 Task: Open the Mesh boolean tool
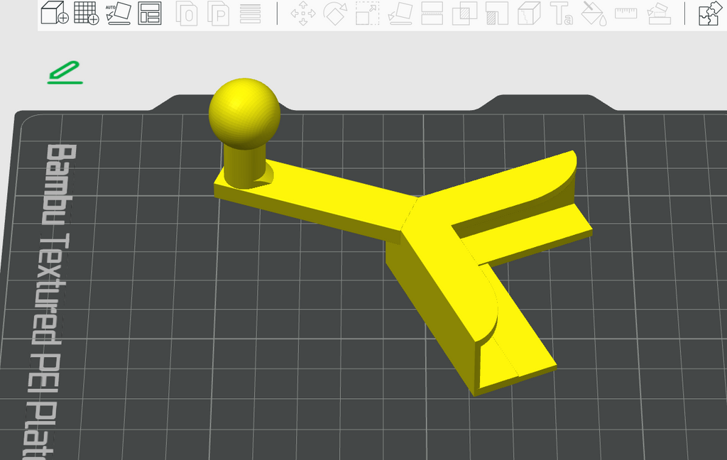[464, 13]
